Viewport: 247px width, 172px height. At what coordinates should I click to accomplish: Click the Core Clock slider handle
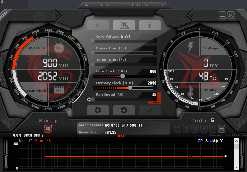(122, 76)
